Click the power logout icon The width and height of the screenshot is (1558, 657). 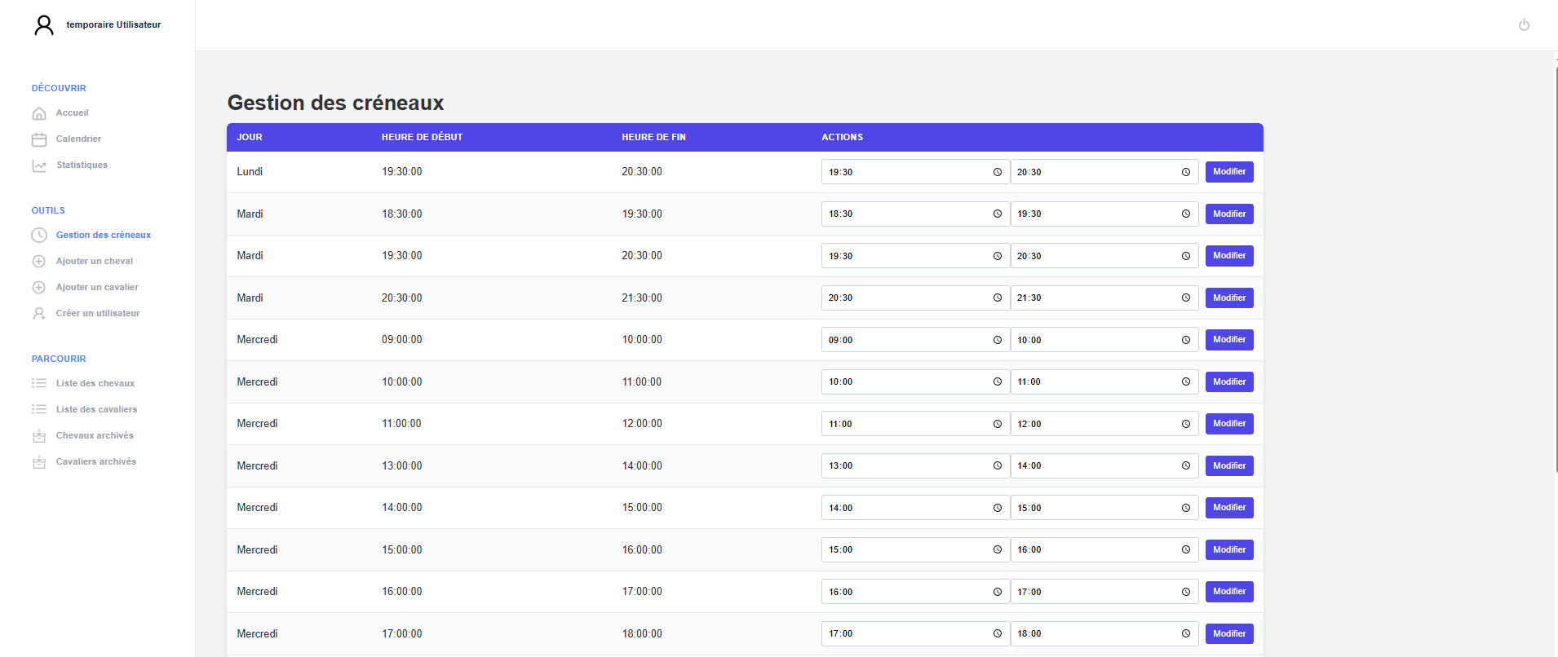coord(1524,25)
